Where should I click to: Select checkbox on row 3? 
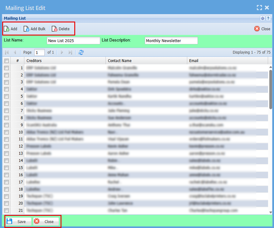(7, 82)
